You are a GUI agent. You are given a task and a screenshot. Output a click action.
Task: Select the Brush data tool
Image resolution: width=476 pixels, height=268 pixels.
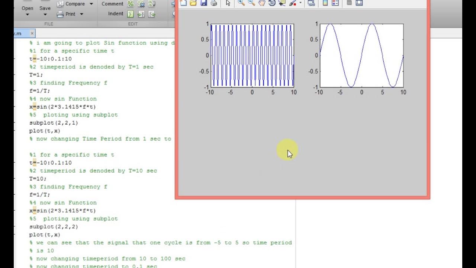click(293, 3)
